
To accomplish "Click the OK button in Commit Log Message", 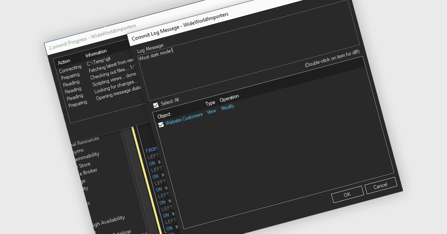I will pyautogui.click(x=347, y=194).
